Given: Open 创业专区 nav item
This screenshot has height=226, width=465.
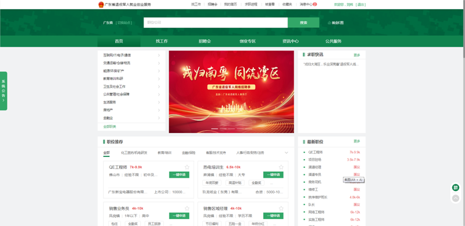Looking at the screenshot, I should click(248, 41).
